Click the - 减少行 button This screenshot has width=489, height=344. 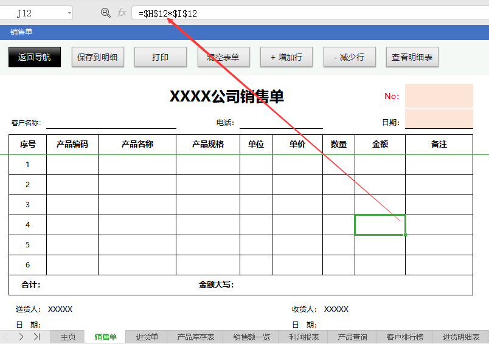click(349, 57)
